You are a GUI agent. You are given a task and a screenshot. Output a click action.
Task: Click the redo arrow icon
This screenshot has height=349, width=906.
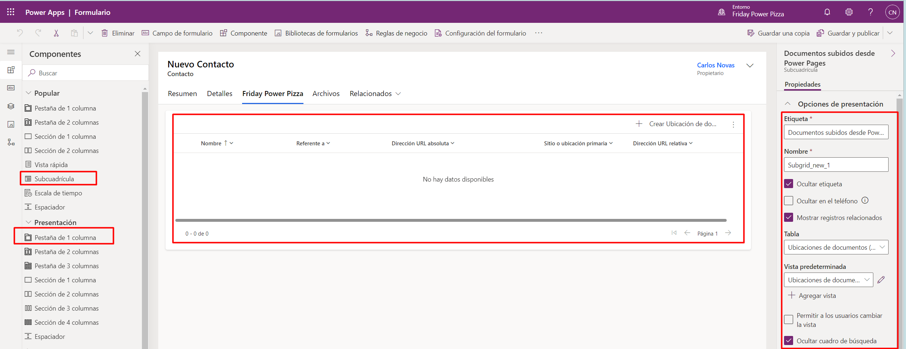pyautogui.click(x=38, y=33)
